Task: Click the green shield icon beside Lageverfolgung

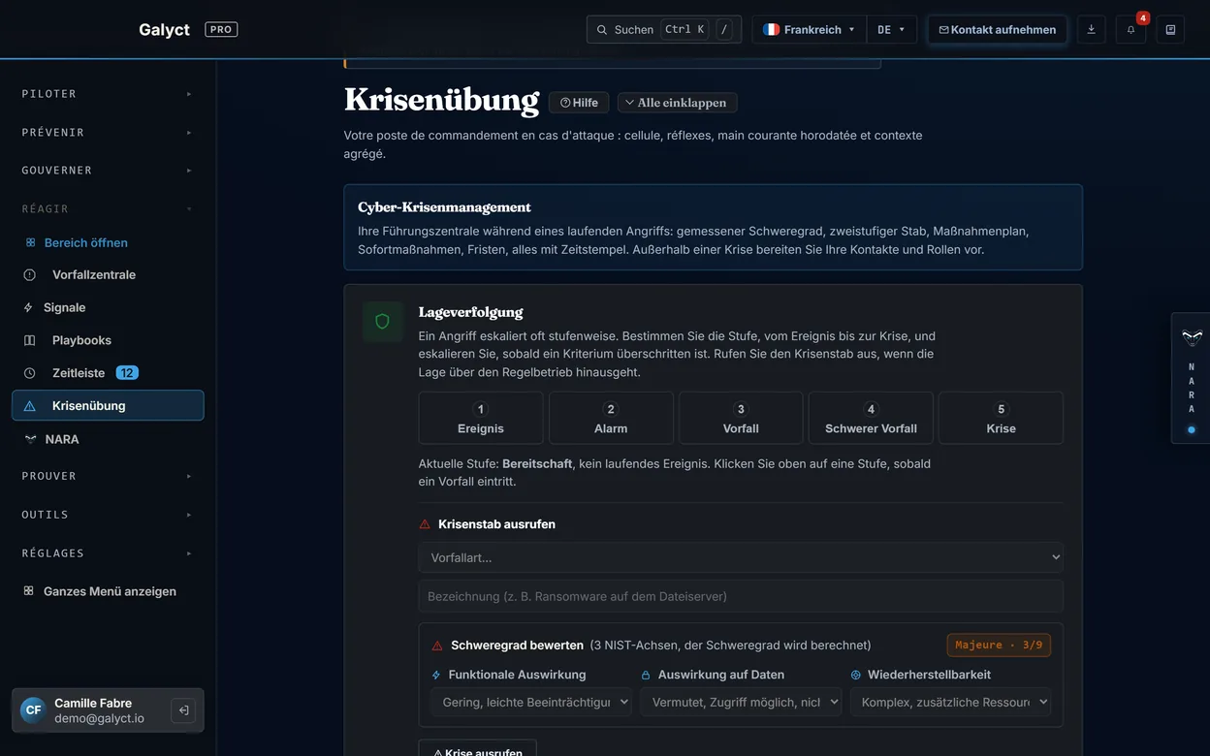Action: 382,322
